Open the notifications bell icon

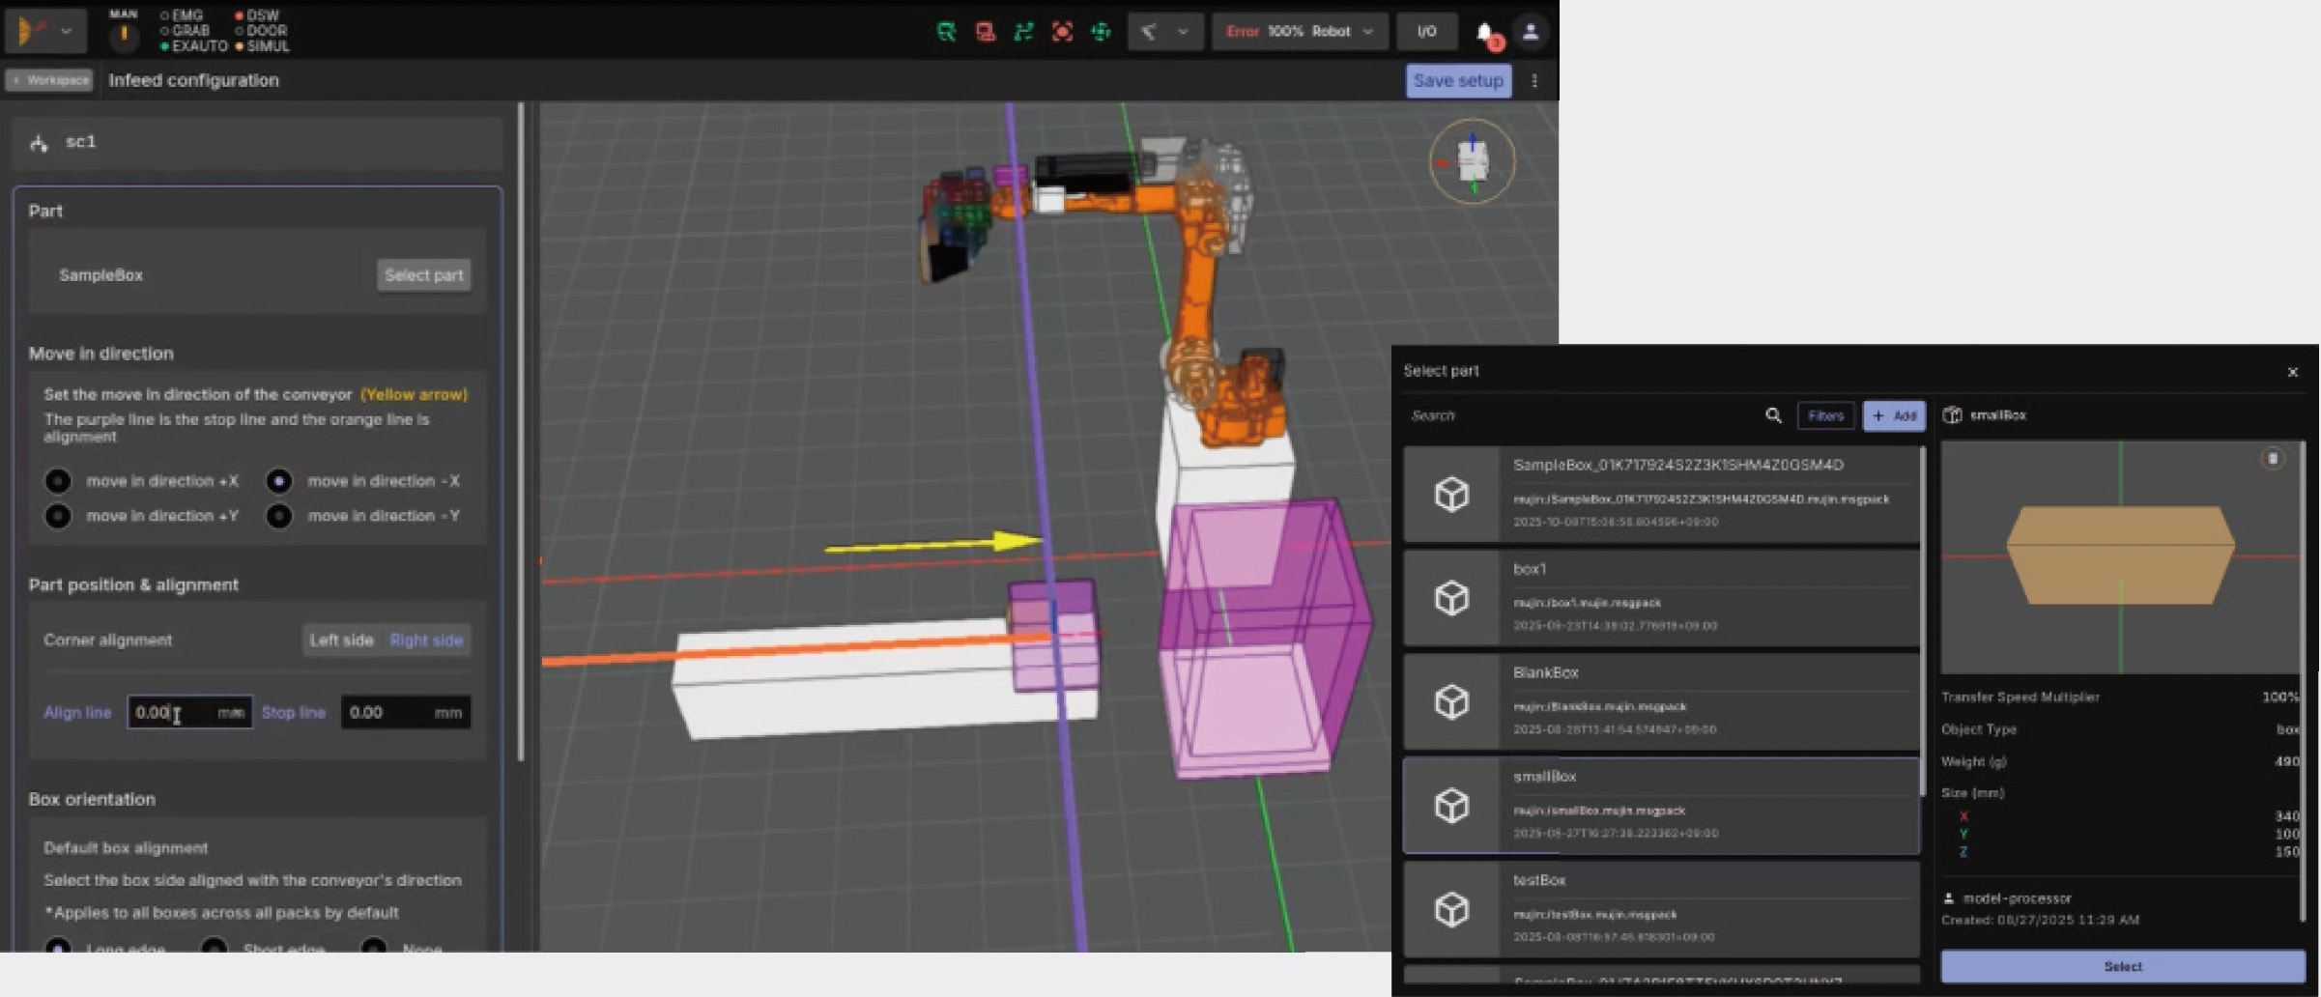(x=1485, y=33)
